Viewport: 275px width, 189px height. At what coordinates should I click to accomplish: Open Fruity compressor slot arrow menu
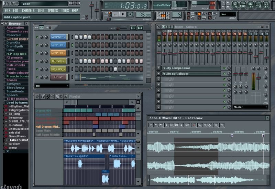158,68
